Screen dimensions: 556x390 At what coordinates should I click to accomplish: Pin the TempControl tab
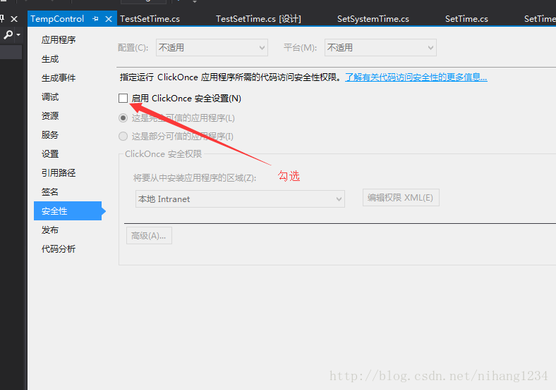pyautogui.click(x=95, y=19)
